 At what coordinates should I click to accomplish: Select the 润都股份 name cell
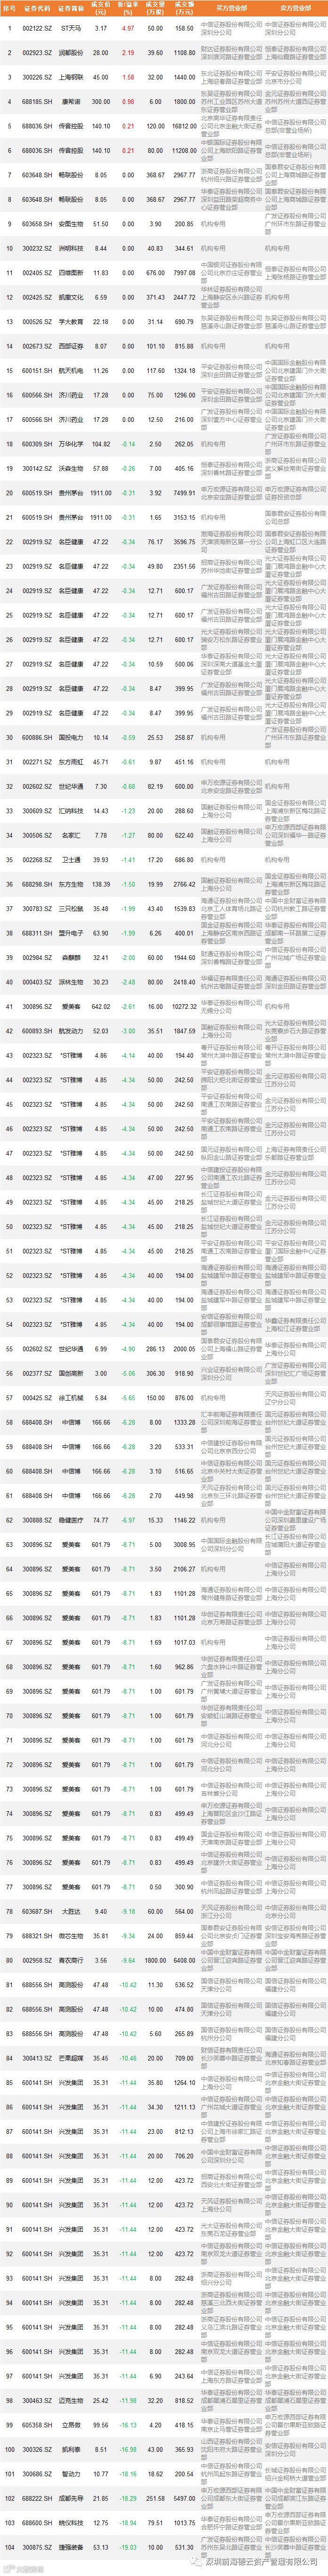coord(71,52)
